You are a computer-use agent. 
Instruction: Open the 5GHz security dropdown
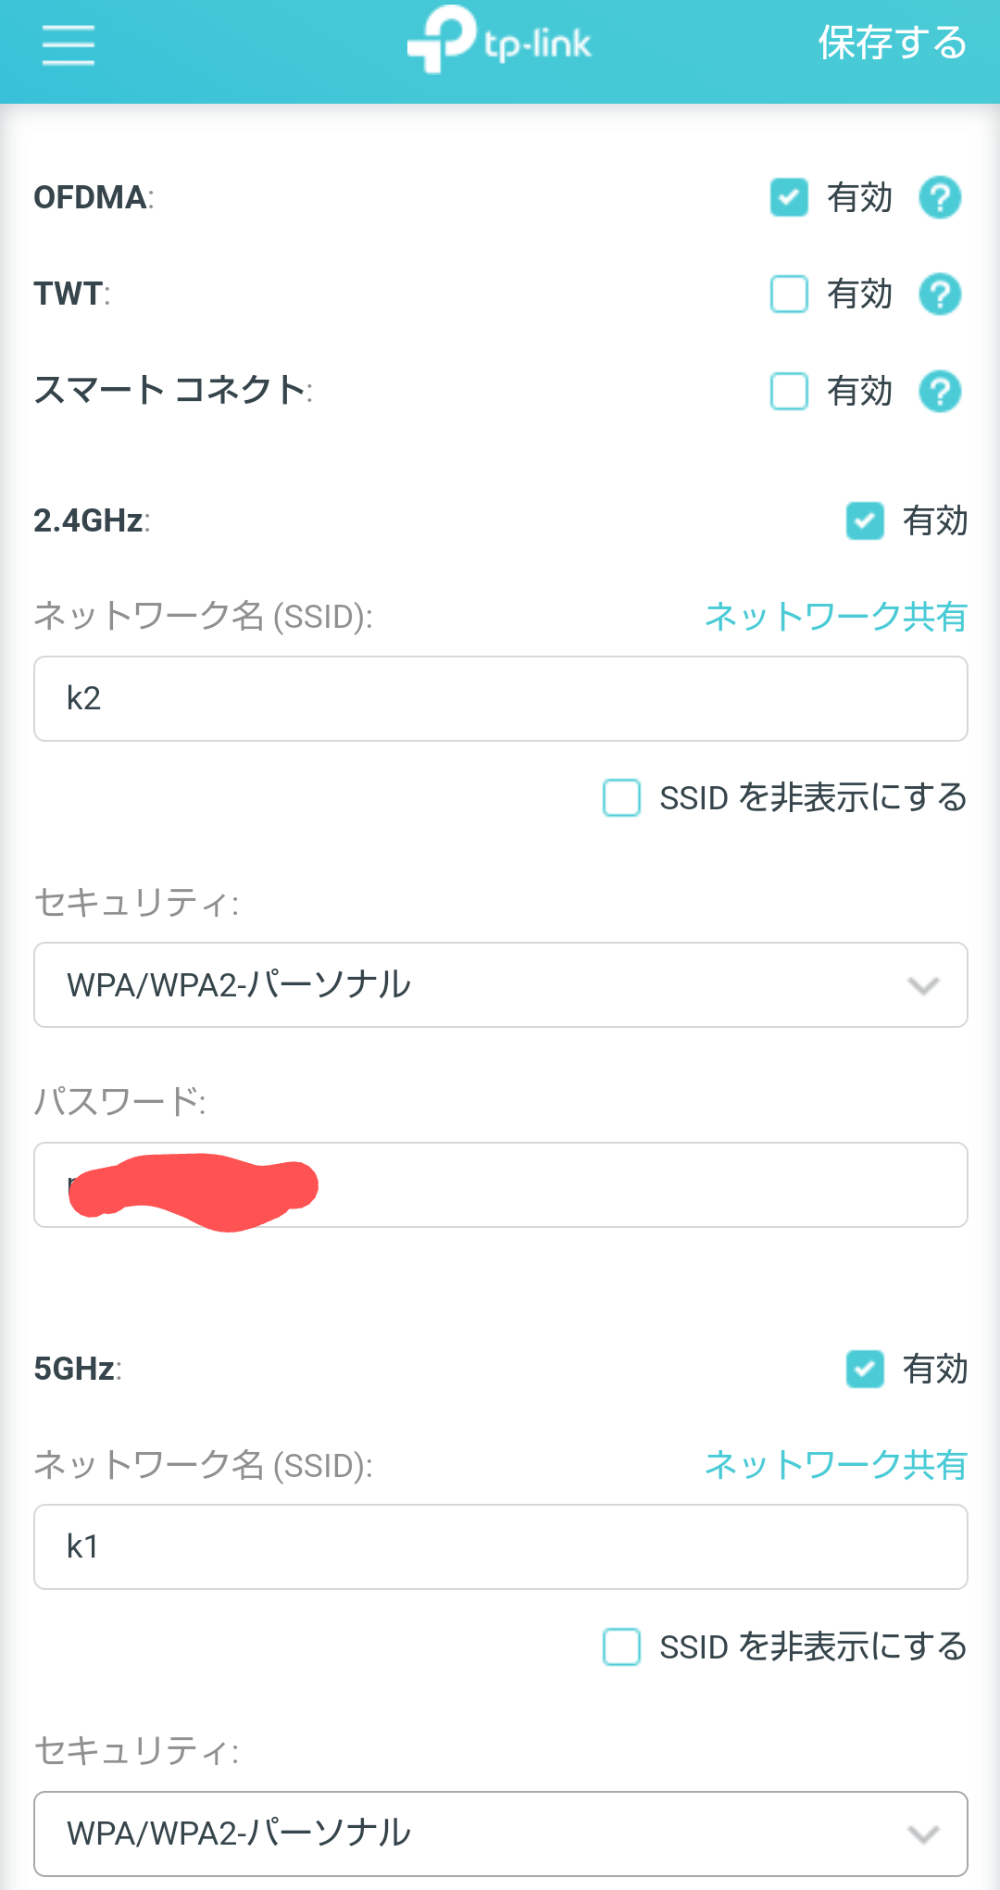(500, 1834)
